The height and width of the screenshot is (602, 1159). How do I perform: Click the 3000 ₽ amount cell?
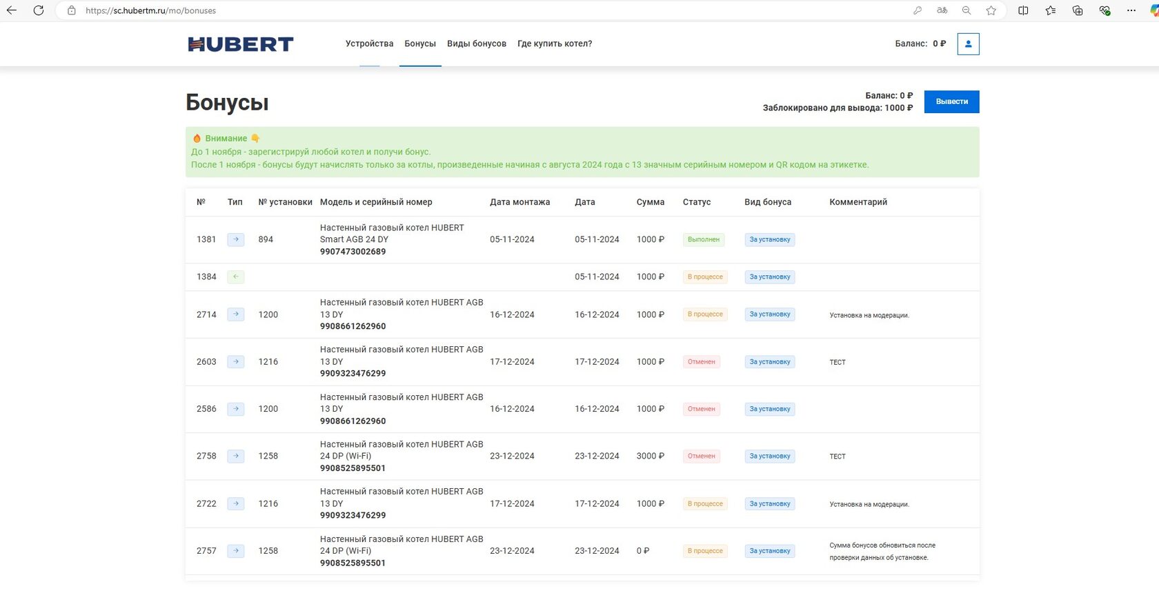coord(651,456)
